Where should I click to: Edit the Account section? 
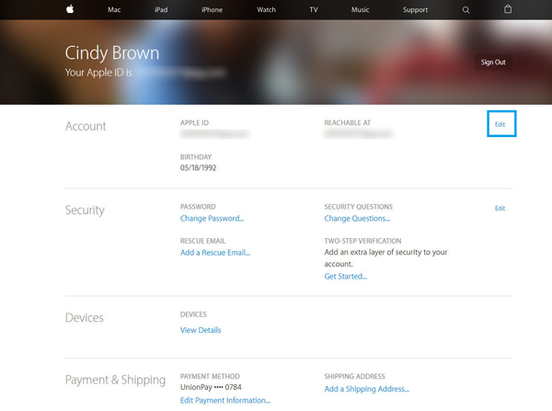point(500,124)
